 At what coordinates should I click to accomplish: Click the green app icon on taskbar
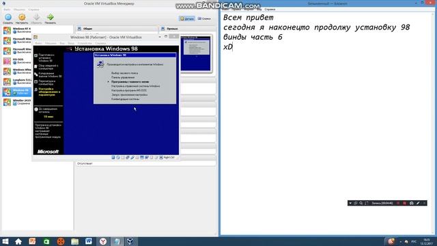coord(46,241)
